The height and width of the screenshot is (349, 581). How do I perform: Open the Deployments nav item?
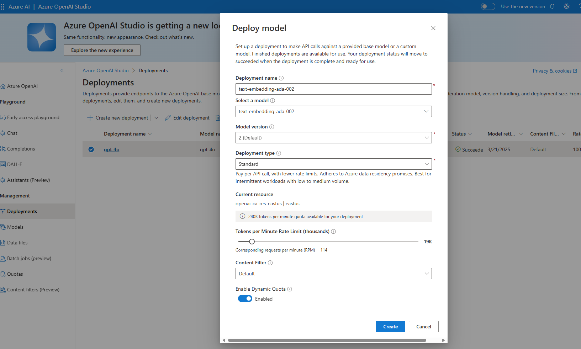37,211
